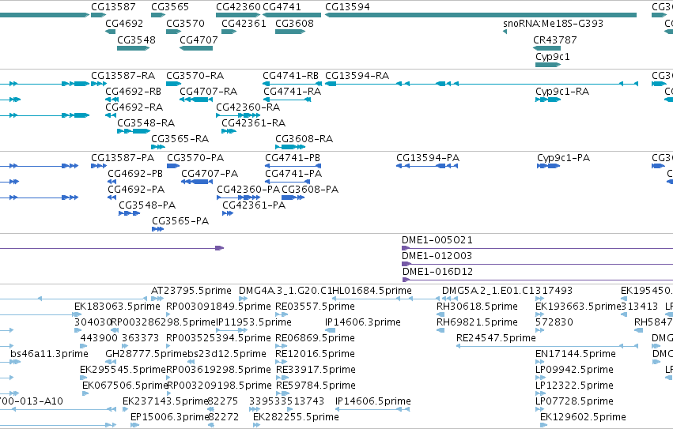Select transcript CG3570-RA
Image resolution: width=673 pixels, height=429 pixels.
tap(174, 84)
